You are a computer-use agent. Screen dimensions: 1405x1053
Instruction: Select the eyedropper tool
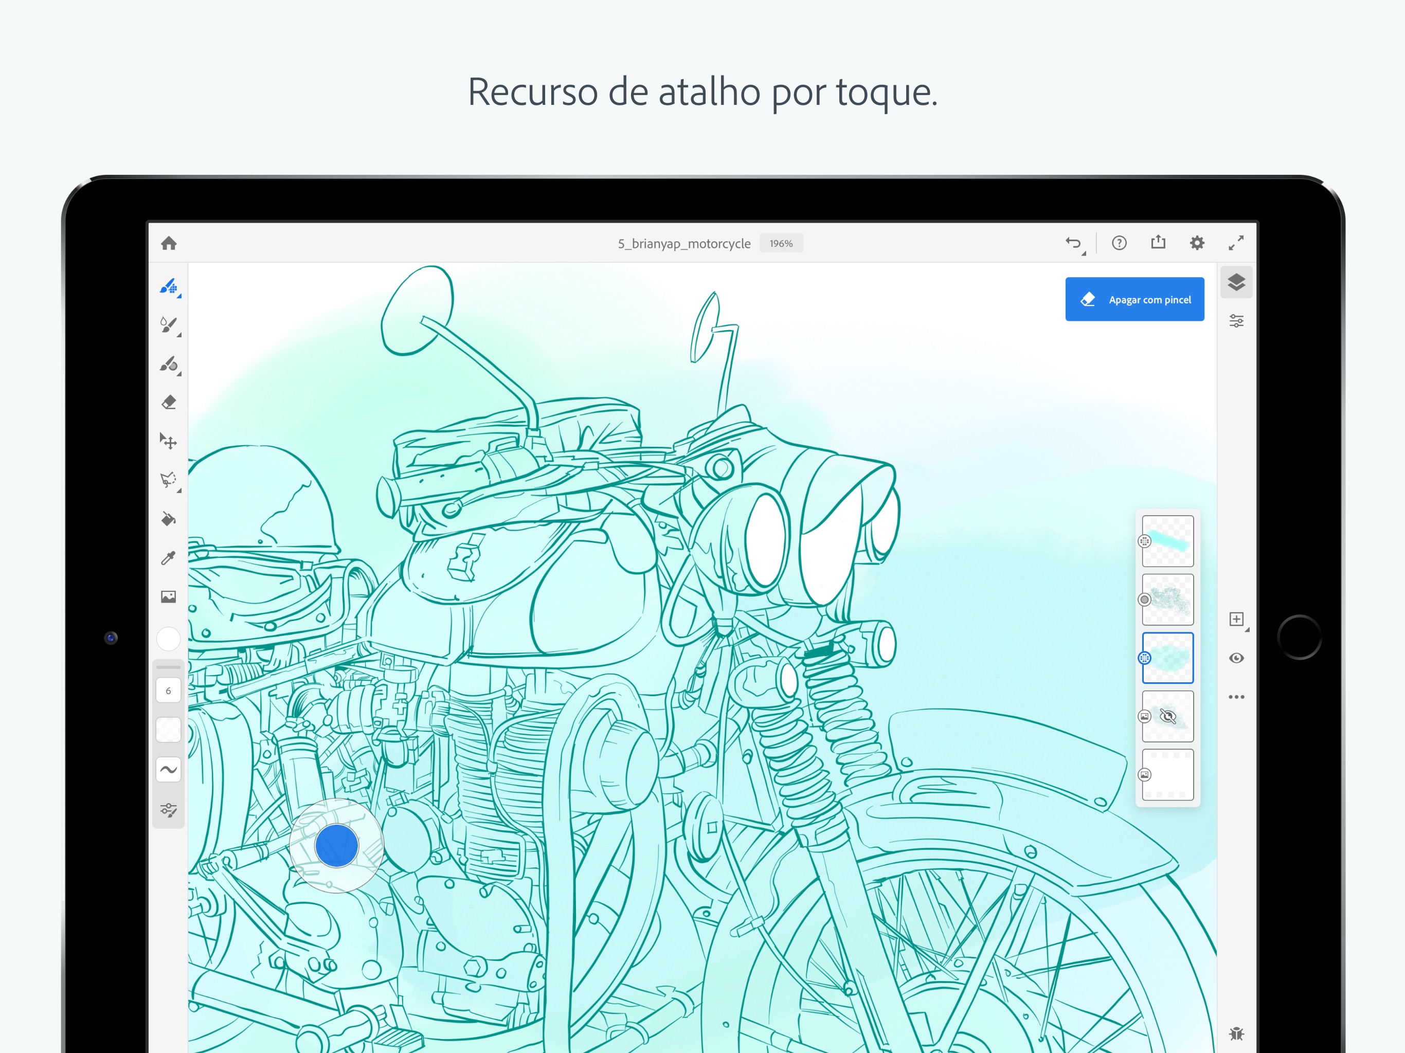point(168,558)
